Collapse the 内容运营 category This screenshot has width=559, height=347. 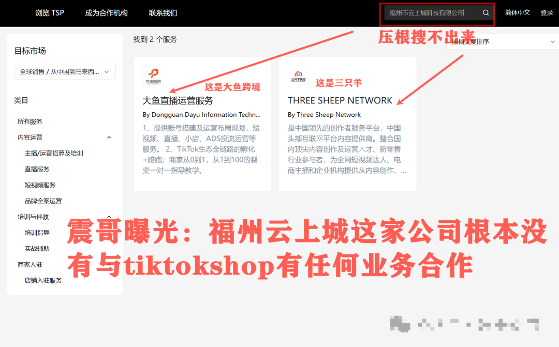pyautogui.click(x=109, y=138)
